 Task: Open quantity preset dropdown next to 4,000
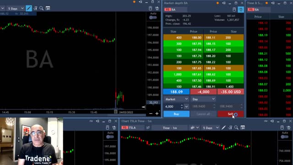(x=186, y=106)
